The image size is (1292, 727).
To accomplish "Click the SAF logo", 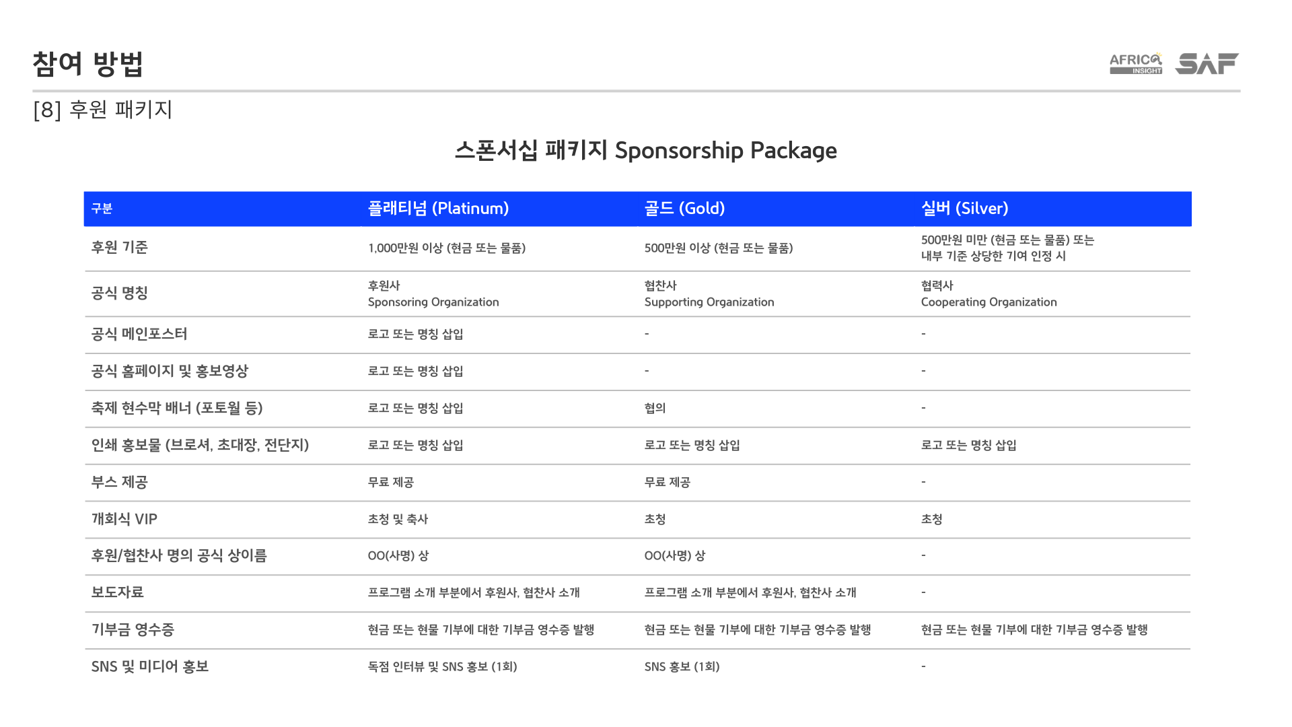I will tap(1207, 63).
